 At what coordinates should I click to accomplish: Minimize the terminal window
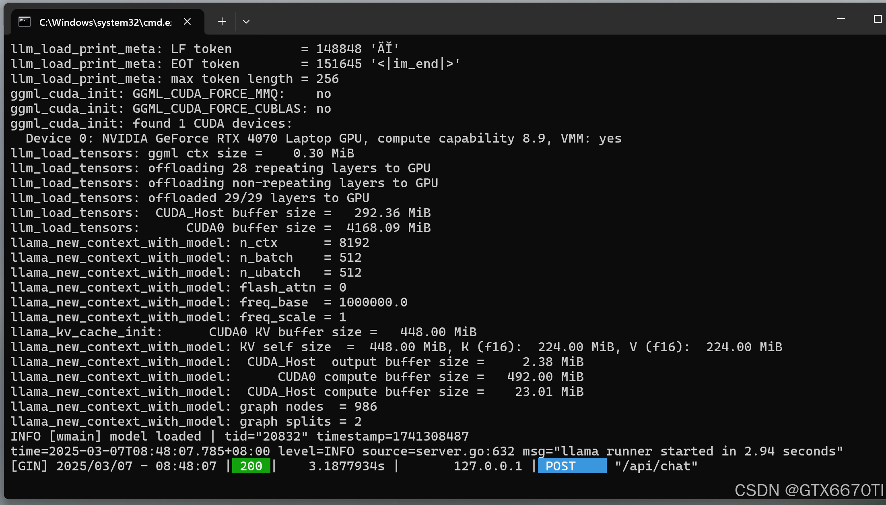coord(841,19)
